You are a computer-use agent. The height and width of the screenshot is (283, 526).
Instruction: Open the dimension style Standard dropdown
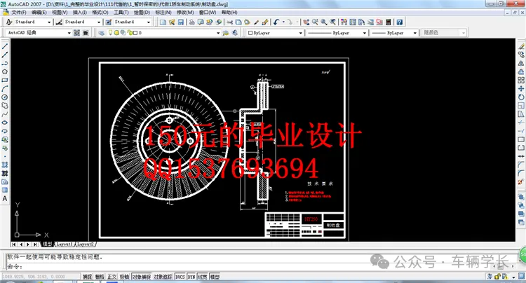[x=99, y=22]
